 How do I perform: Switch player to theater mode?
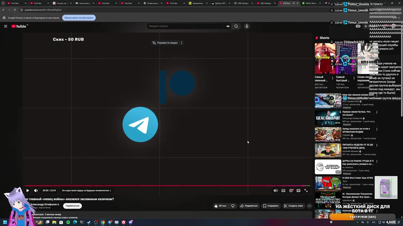(x=298, y=191)
